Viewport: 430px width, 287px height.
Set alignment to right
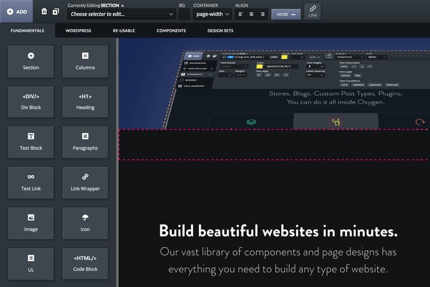[x=262, y=13]
